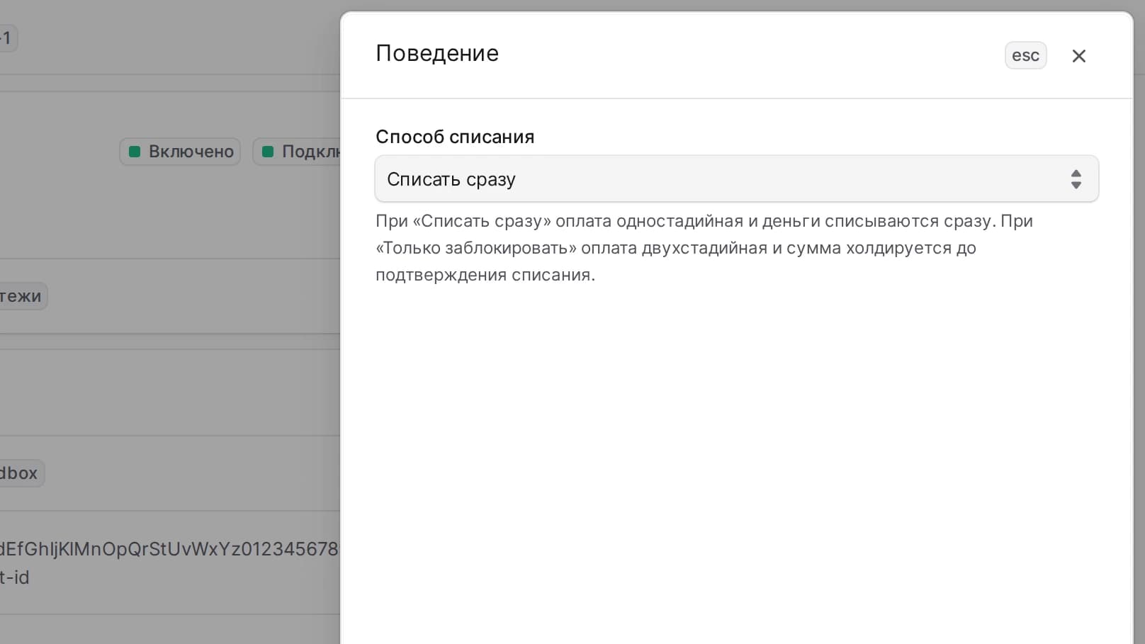
Task: Click the help text about «Списать сразу»
Action: (704, 248)
